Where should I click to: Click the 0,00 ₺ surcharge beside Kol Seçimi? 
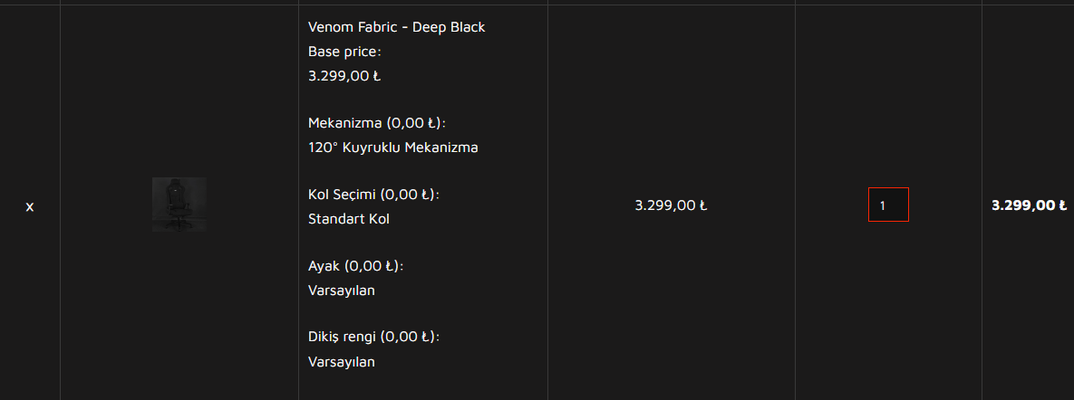click(x=409, y=195)
